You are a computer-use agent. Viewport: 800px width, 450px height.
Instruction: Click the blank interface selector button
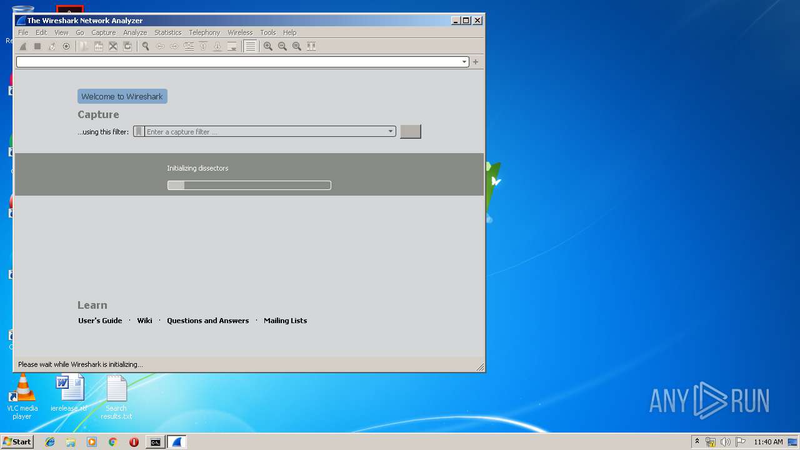coord(411,131)
